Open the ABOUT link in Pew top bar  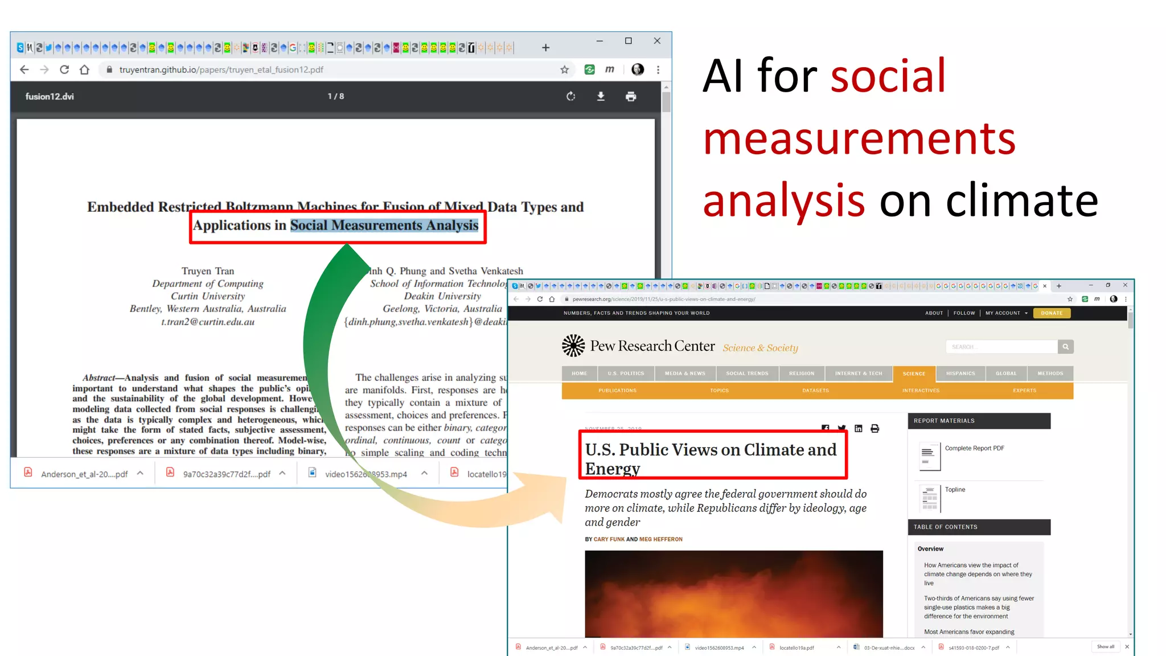tap(934, 313)
